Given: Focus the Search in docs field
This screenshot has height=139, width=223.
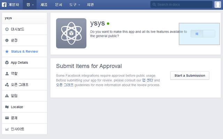Looking at the screenshot, I should 181,5.
